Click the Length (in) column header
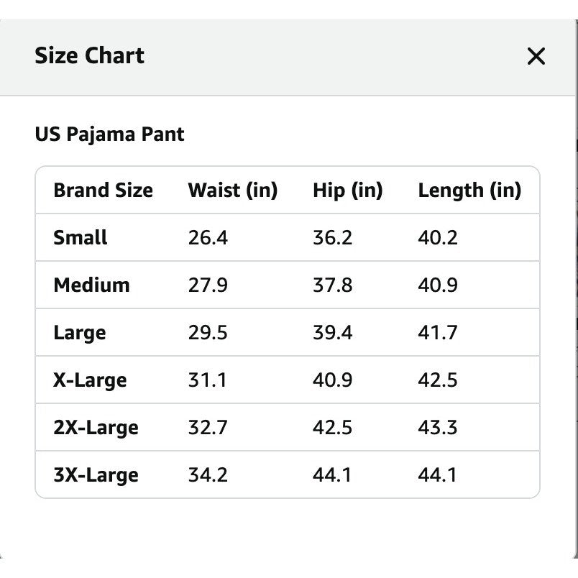578x578 pixels. click(x=469, y=191)
